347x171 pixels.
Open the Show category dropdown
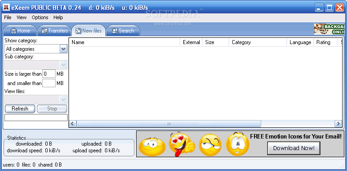[64, 49]
